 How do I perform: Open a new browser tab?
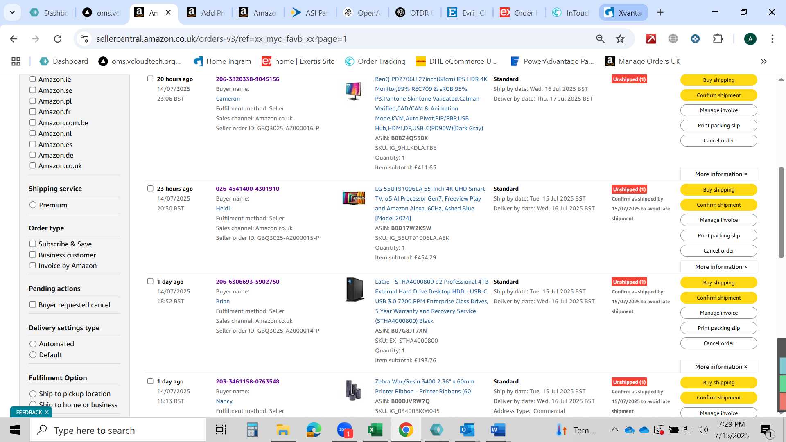660,13
